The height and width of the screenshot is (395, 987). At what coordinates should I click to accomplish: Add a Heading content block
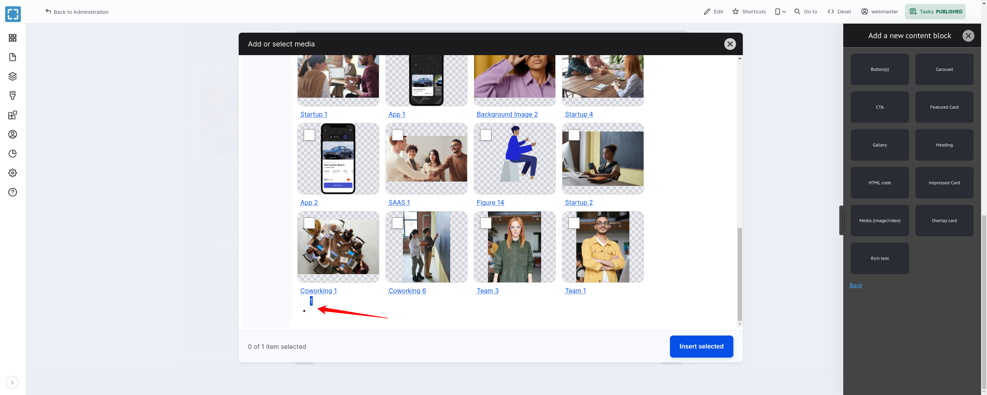coord(944,145)
